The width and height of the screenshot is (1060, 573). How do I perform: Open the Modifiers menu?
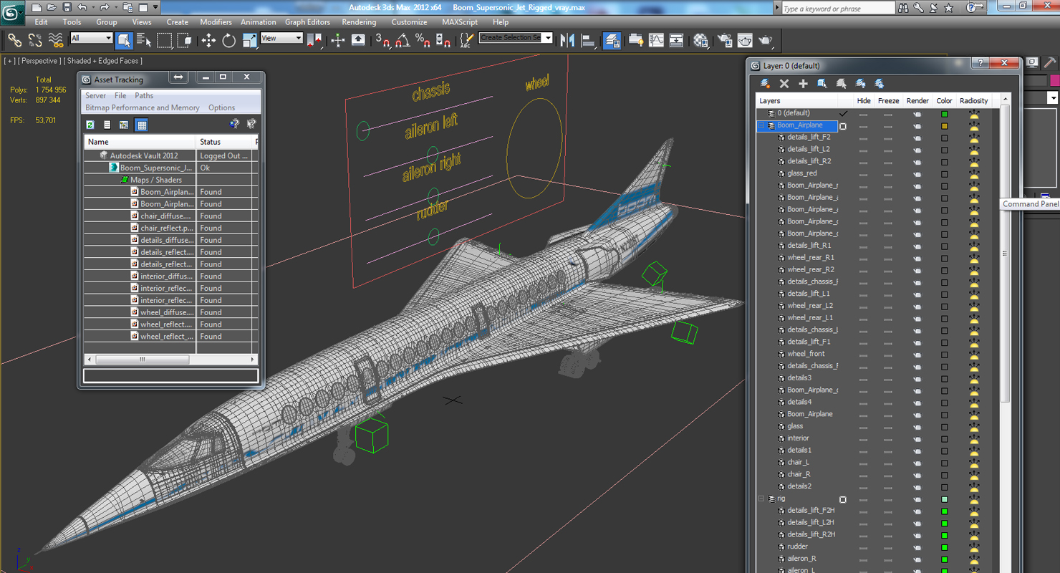click(x=216, y=22)
